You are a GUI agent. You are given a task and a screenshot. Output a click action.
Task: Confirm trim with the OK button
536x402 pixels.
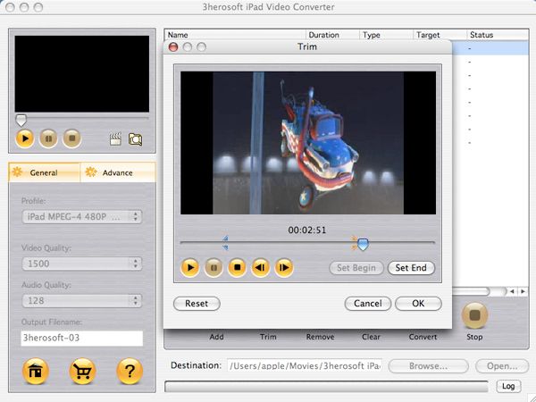click(x=418, y=304)
